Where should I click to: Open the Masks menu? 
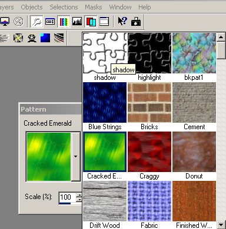click(93, 7)
